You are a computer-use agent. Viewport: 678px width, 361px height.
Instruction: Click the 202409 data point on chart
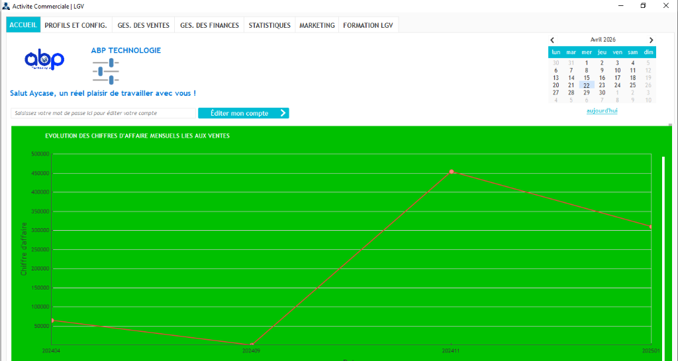252,344
